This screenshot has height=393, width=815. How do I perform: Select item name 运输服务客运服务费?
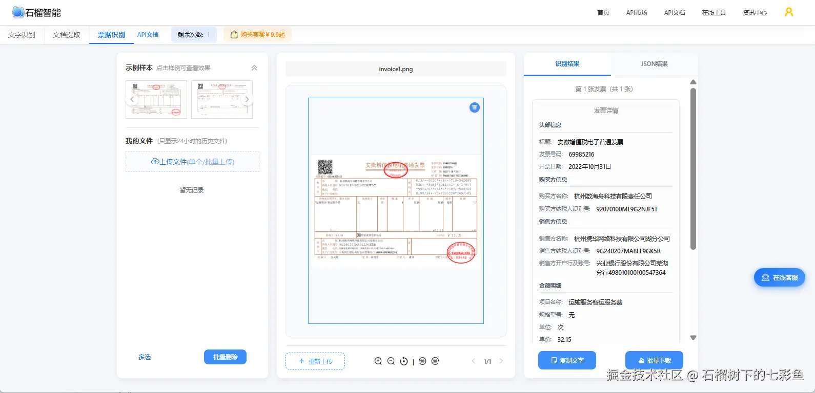pyautogui.click(x=595, y=302)
